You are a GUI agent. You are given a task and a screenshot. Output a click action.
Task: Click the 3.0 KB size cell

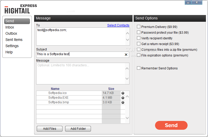coord(111,102)
